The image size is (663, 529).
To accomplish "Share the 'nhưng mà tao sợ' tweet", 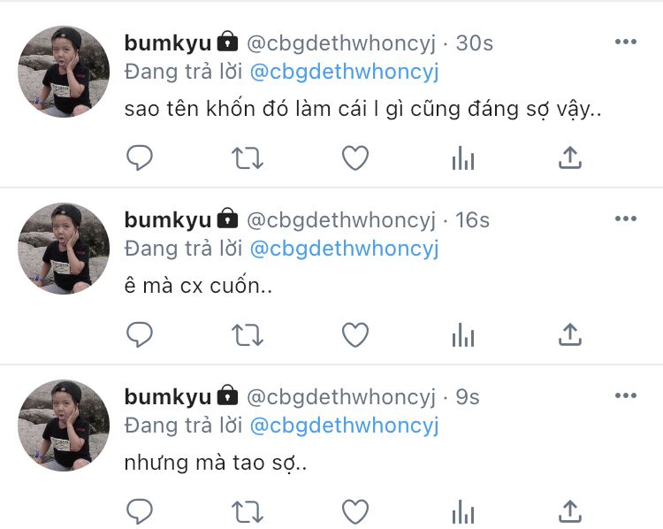I will (570, 511).
